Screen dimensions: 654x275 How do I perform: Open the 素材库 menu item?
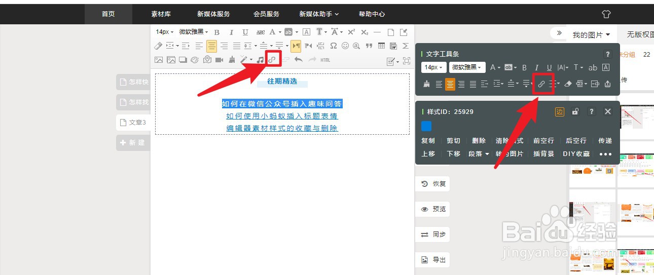[161, 14]
